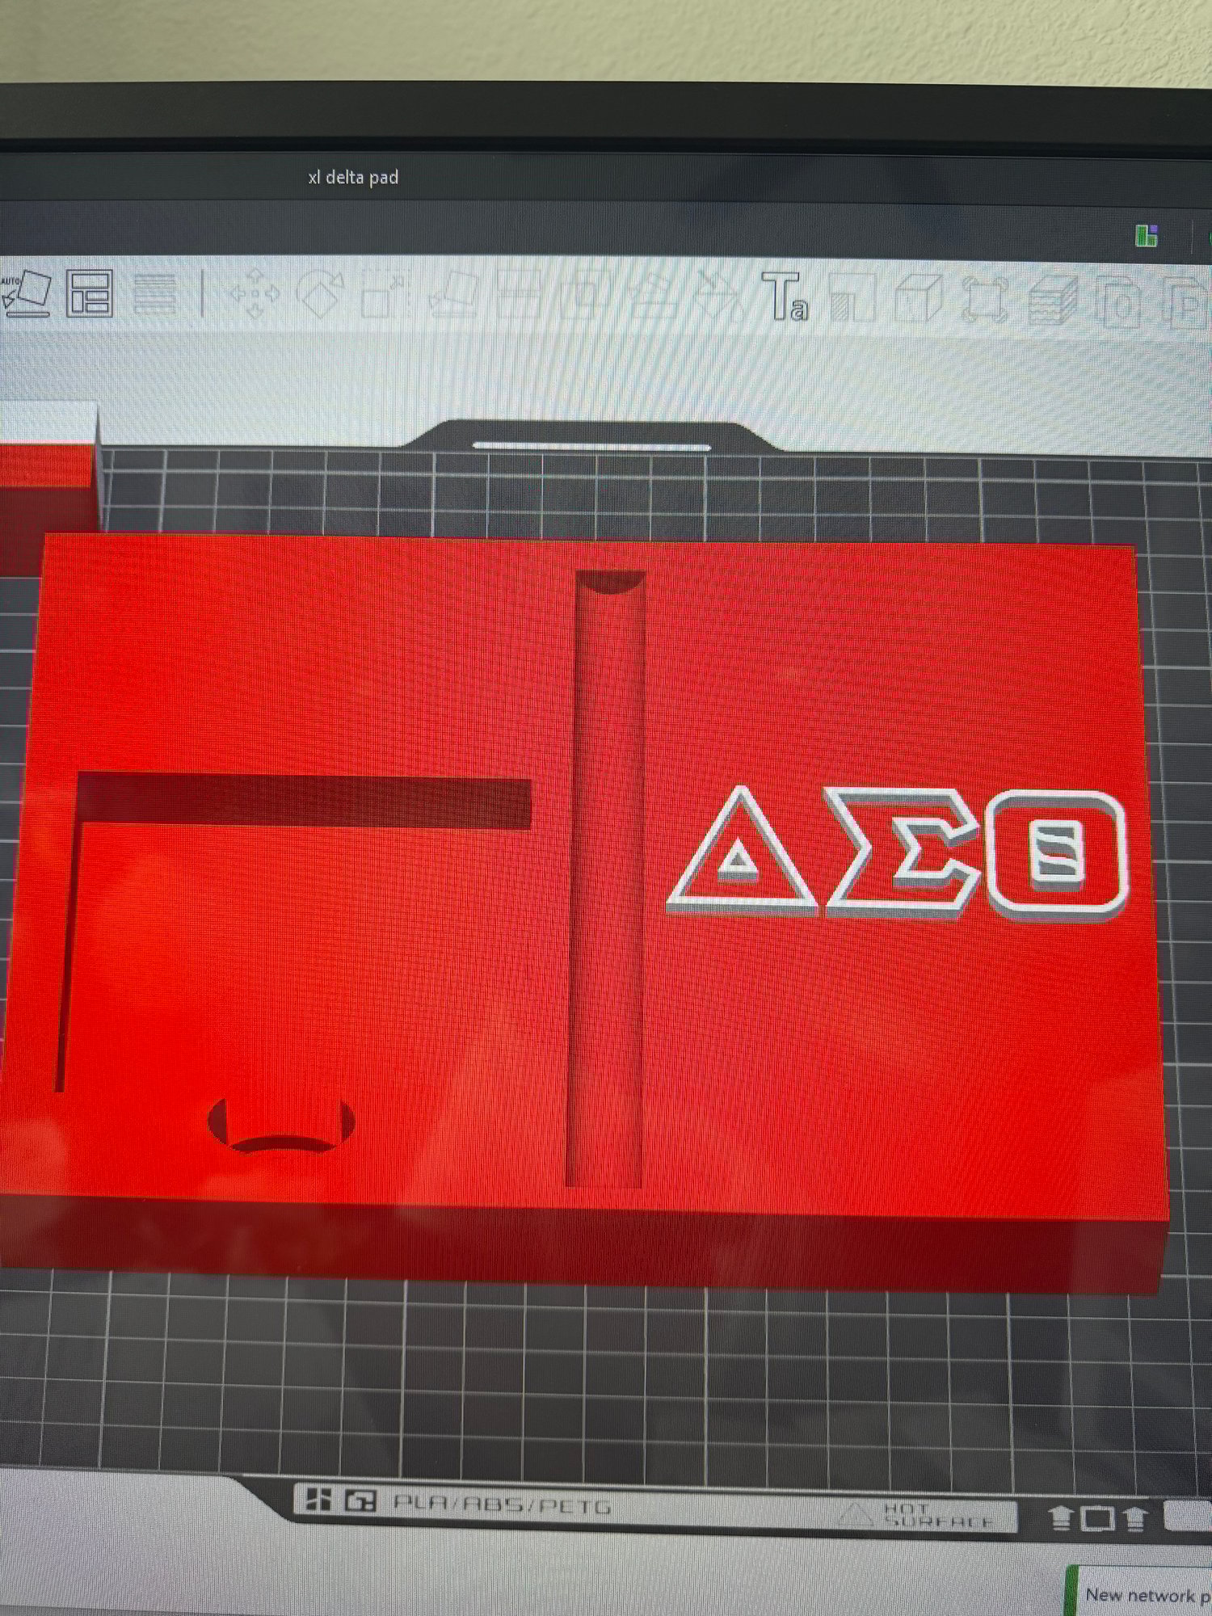Select the Support painting tool
1212x1616 pixels.
click(x=653, y=296)
